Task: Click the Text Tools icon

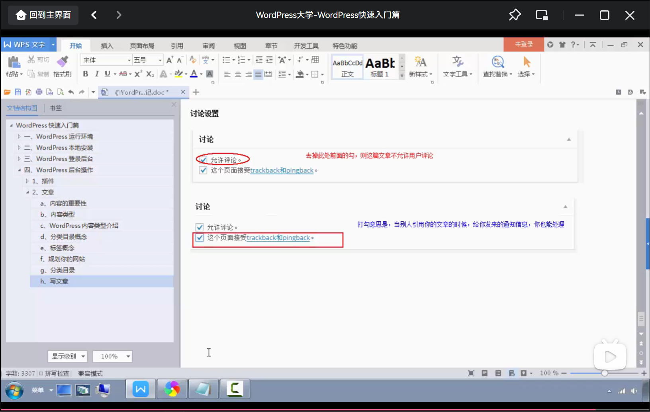Action: point(457,61)
